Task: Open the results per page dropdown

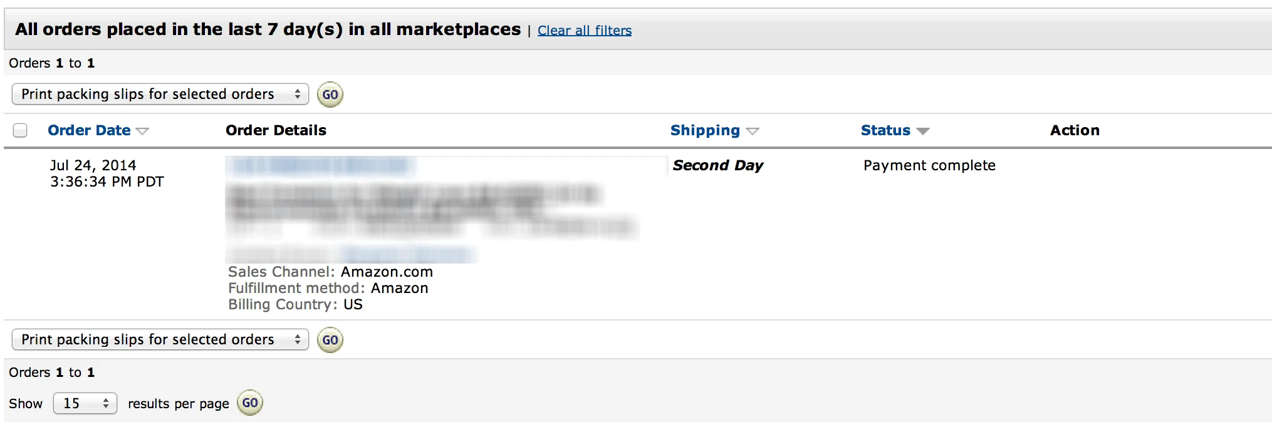Action: (x=85, y=403)
